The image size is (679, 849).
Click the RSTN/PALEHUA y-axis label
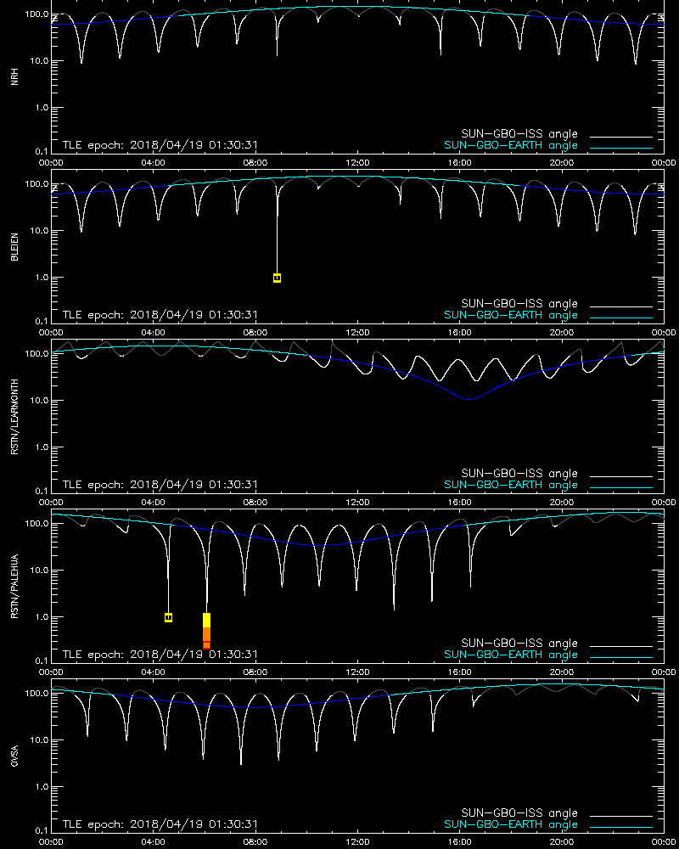[14, 587]
